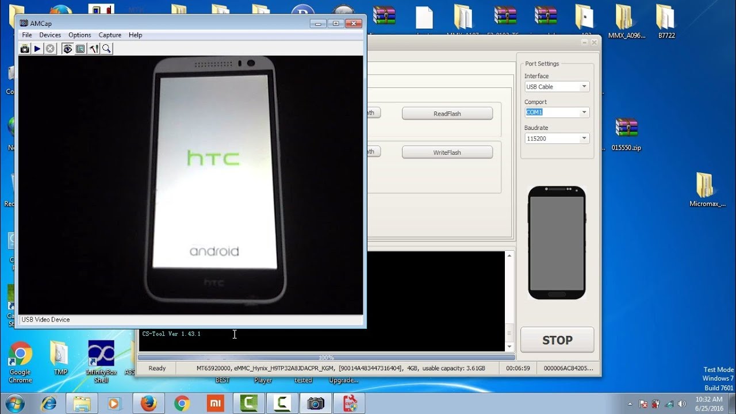The image size is (736, 414).
Task: Select the blank white file desktop icon
Action: [424, 17]
